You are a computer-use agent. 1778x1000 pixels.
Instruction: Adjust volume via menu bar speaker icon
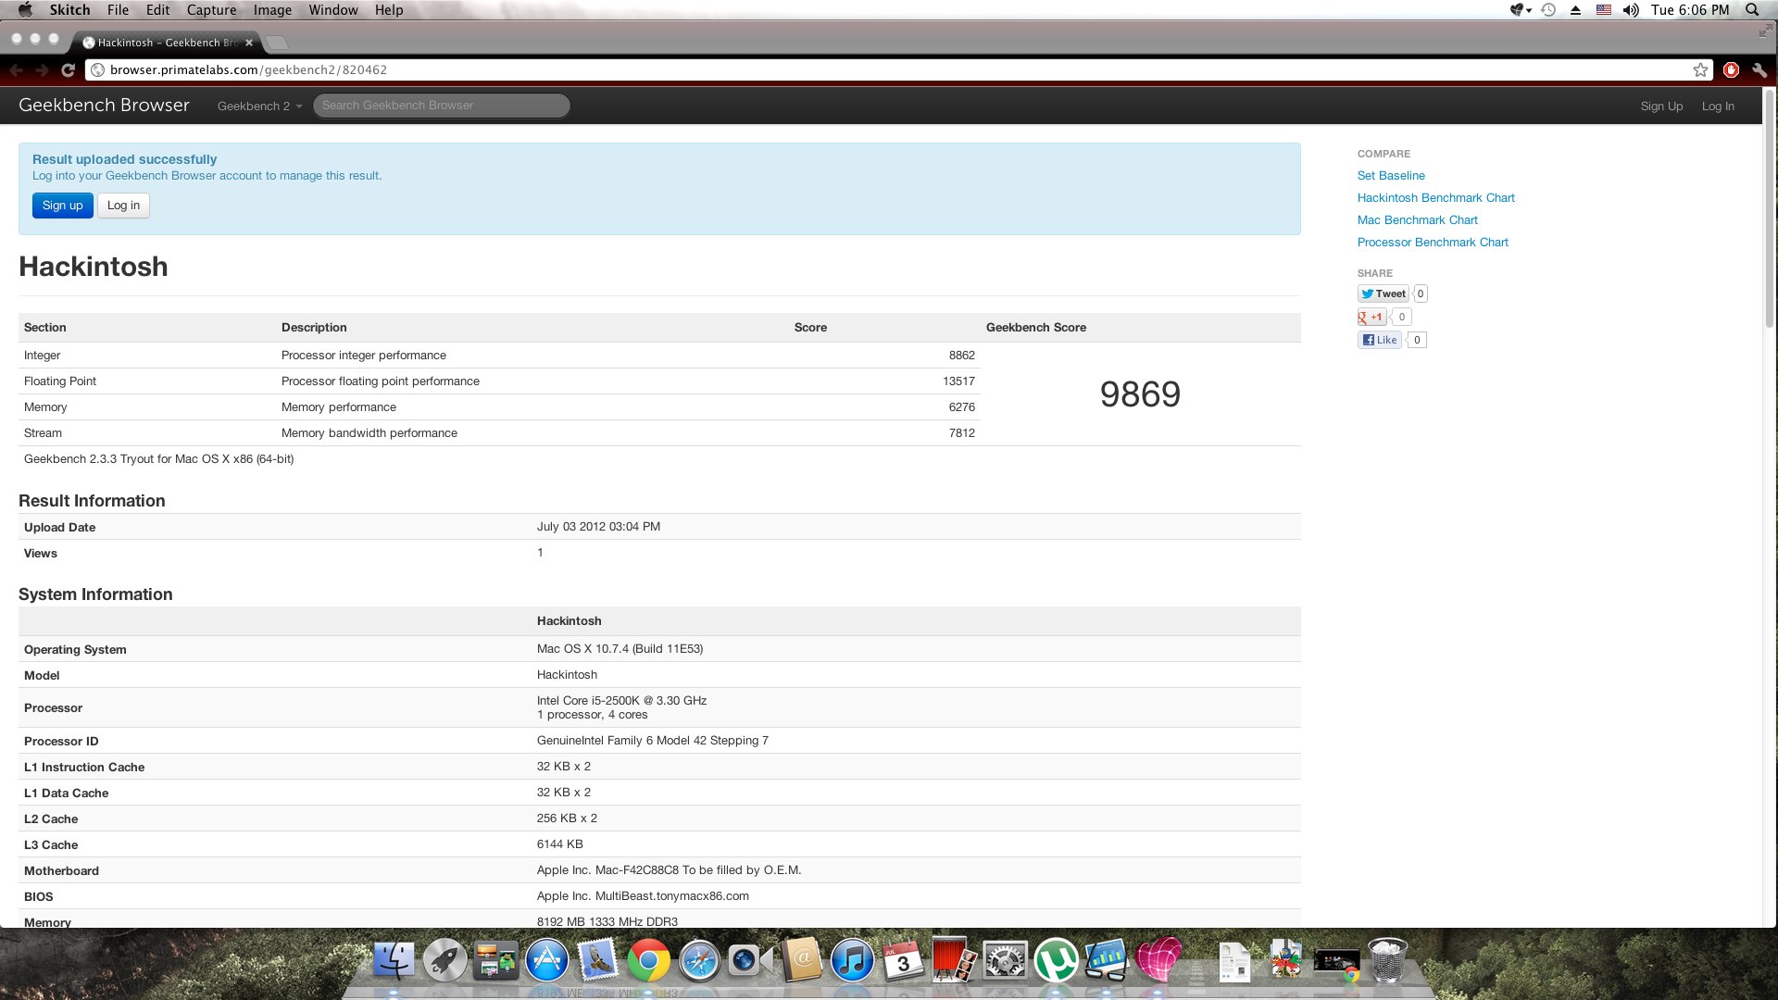click(x=1631, y=10)
